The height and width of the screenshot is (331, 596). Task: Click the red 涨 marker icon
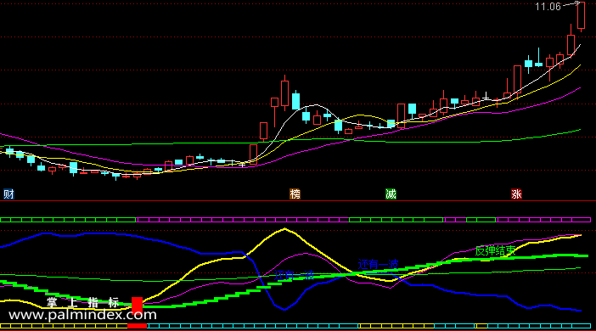pos(516,194)
